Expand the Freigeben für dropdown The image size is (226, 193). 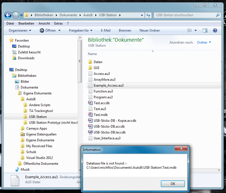click(x=81, y=30)
